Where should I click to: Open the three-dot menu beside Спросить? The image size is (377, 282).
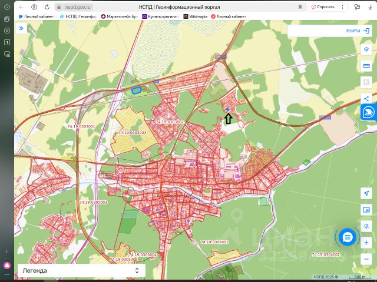pos(342,7)
